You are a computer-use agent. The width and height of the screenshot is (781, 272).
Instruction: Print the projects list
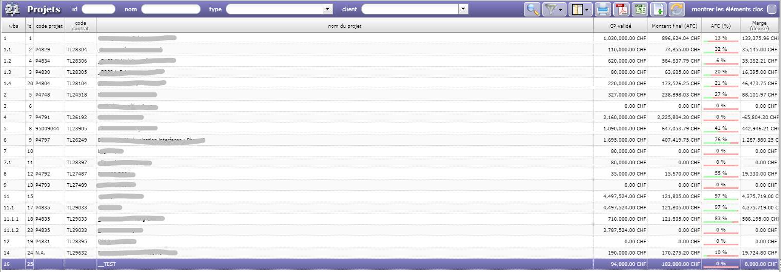603,9
